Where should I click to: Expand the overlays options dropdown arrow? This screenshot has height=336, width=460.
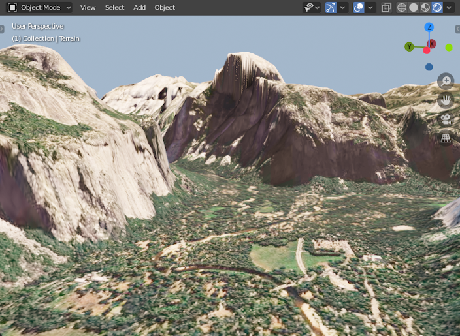point(370,8)
